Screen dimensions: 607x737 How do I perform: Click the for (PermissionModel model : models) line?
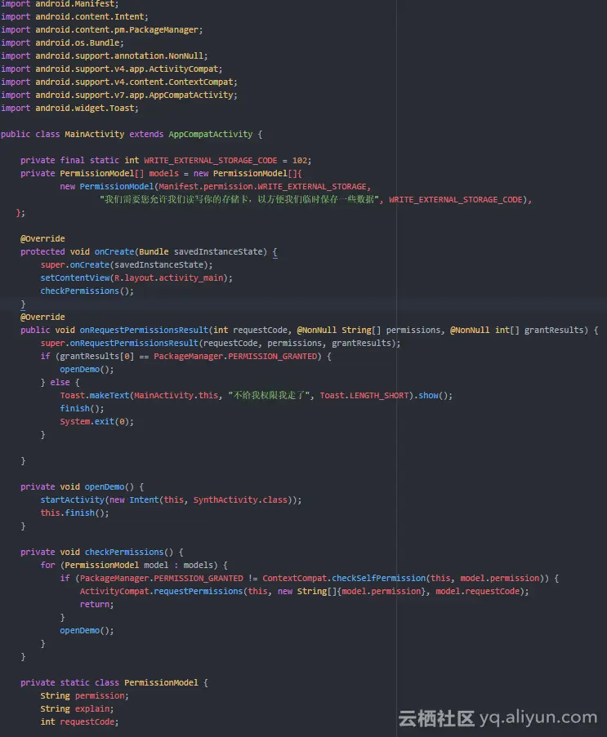(x=134, y=566)
